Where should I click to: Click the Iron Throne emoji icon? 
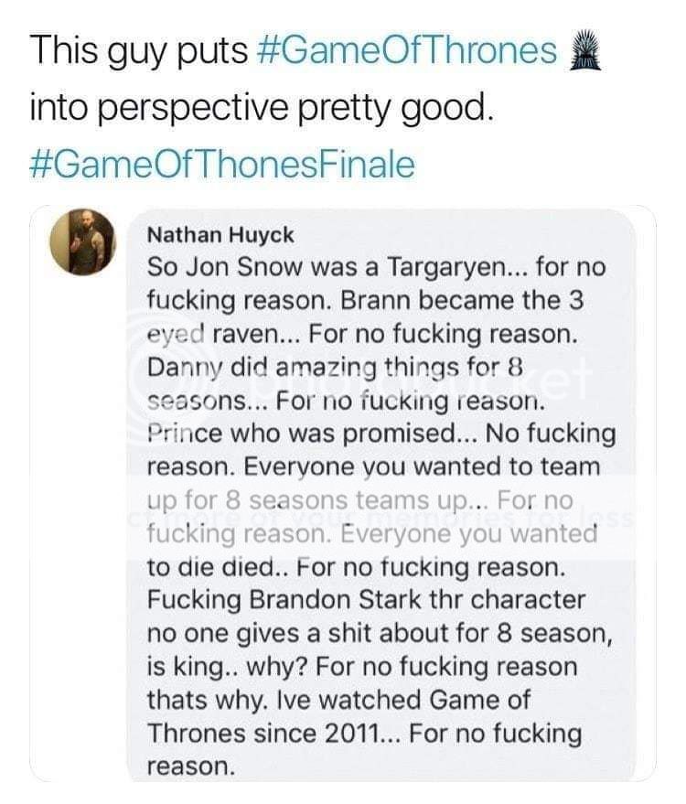(582, 51)
